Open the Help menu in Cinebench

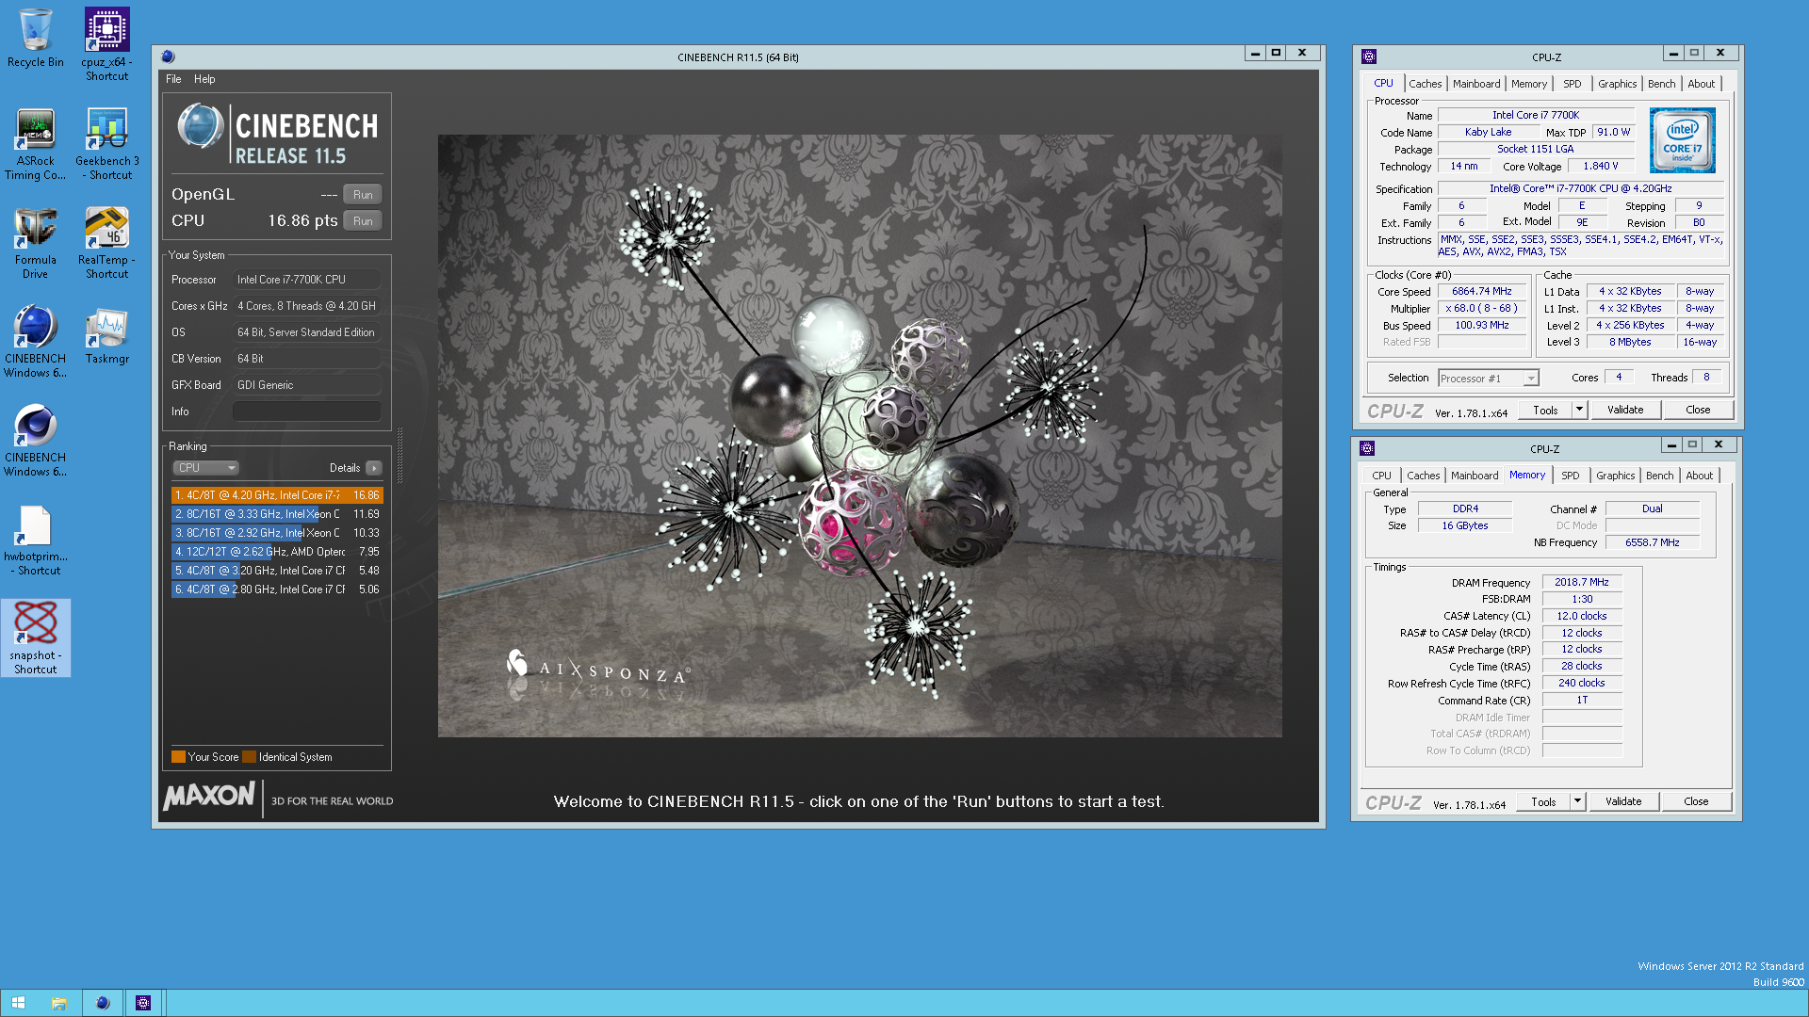pos(204,79)
